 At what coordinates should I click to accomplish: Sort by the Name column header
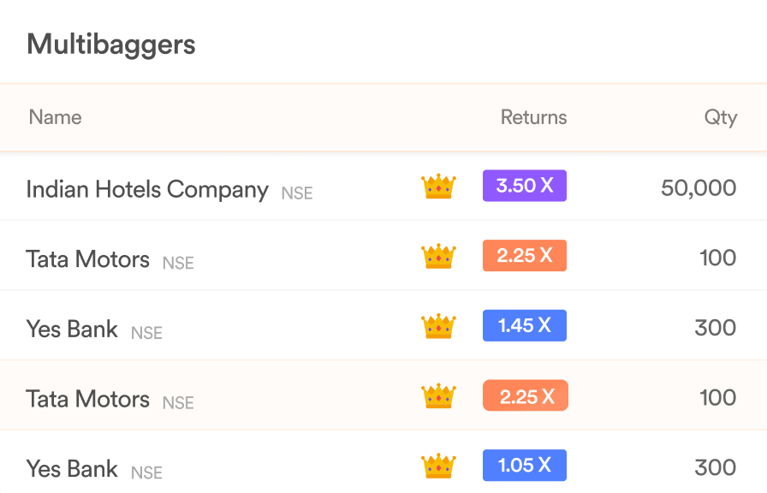point(56,117)
